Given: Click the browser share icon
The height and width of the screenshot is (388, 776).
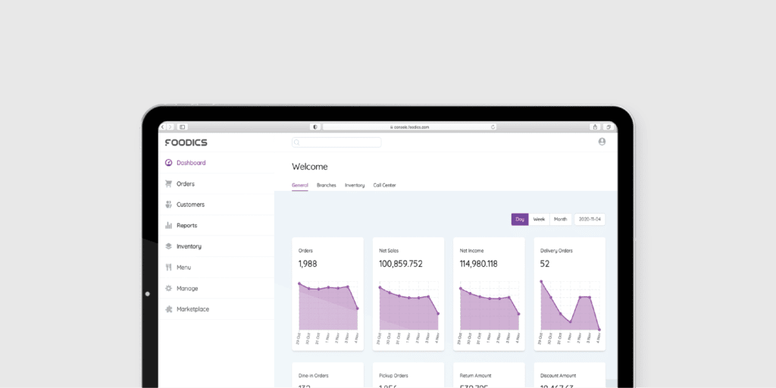Looking at the screenshot, I should pyautogui.click(x=595, y=127).
